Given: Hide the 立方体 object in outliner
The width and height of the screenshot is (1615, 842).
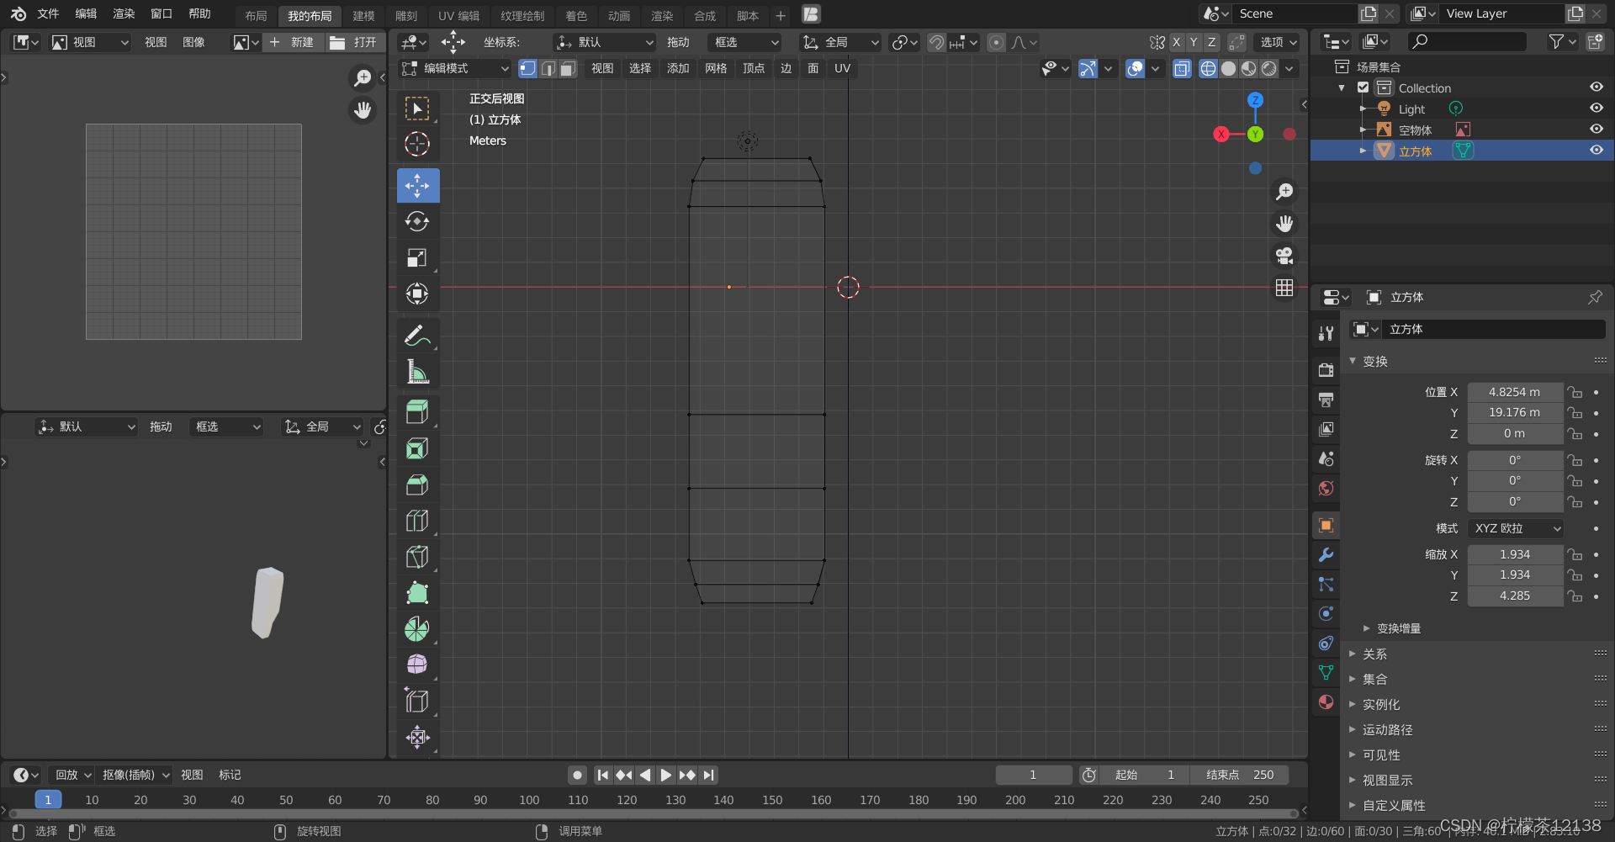Looking at the screenshot, I should [1596, 151].
